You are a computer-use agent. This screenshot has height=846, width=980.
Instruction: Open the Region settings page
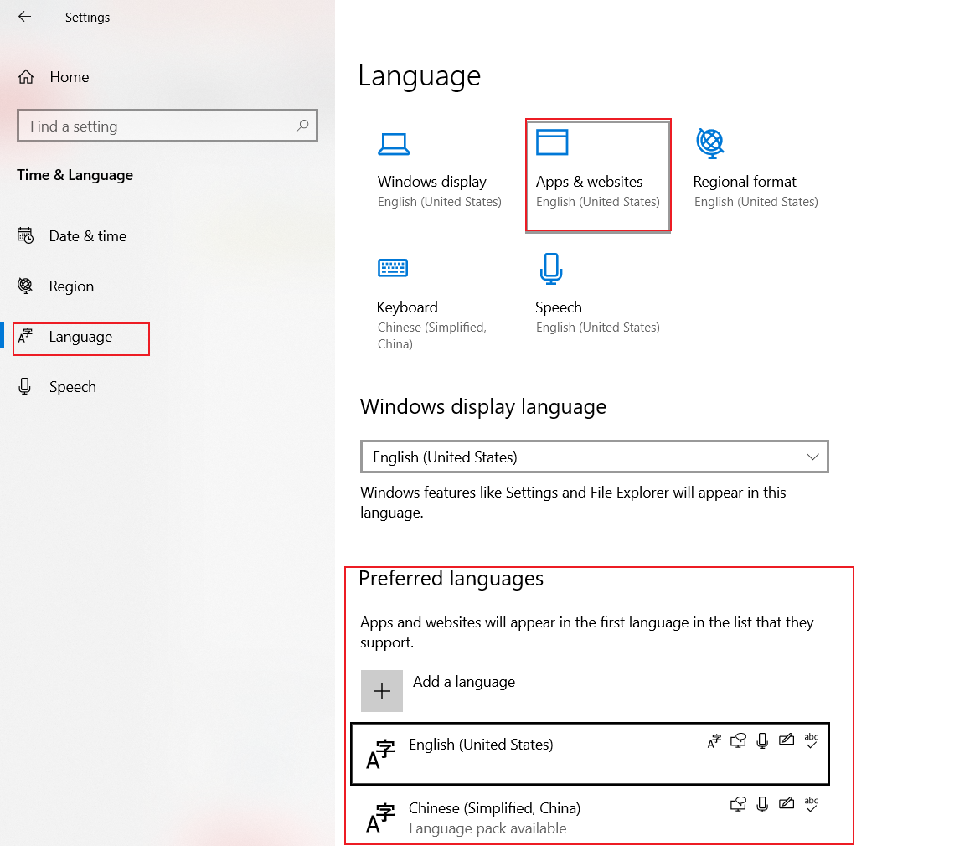click(71, 286)
